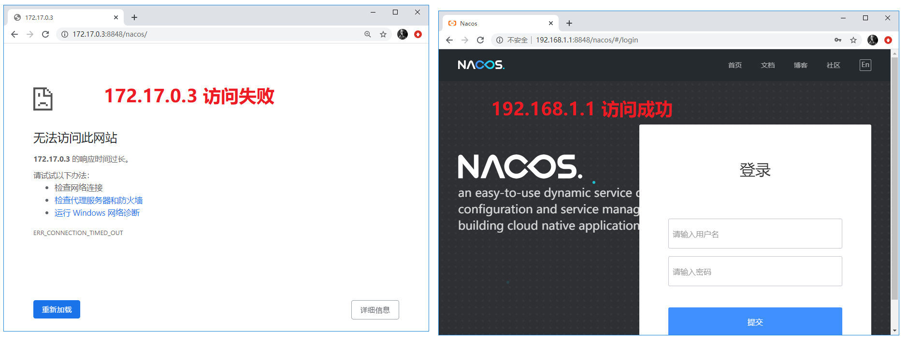Reload the Nacos login page

480,40
